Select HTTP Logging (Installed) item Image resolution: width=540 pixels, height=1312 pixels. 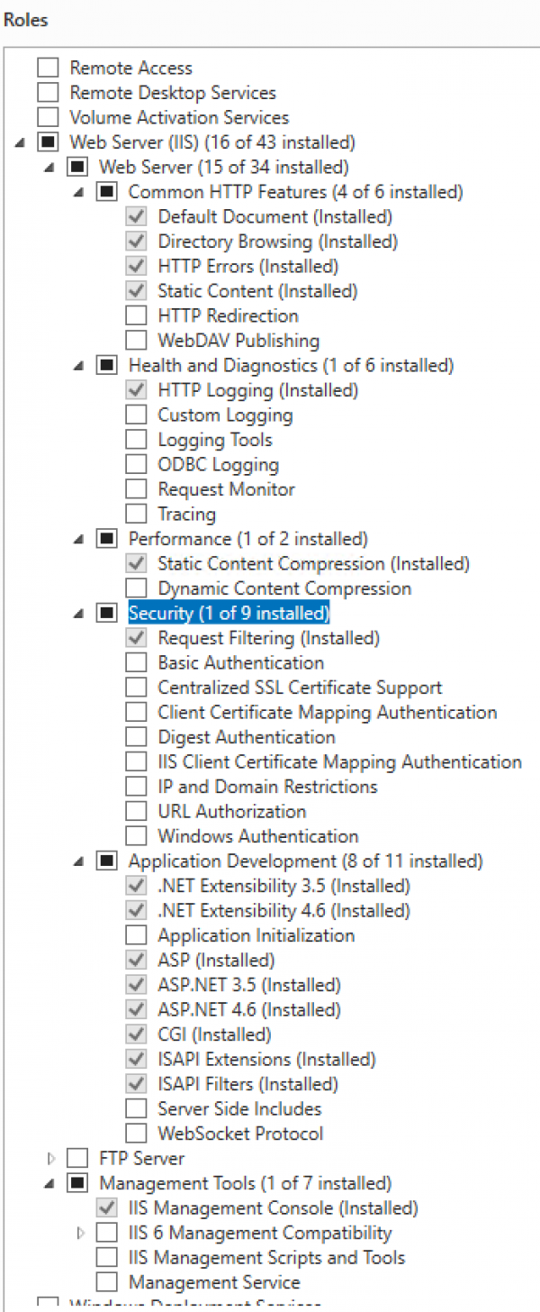click(257, 390)
